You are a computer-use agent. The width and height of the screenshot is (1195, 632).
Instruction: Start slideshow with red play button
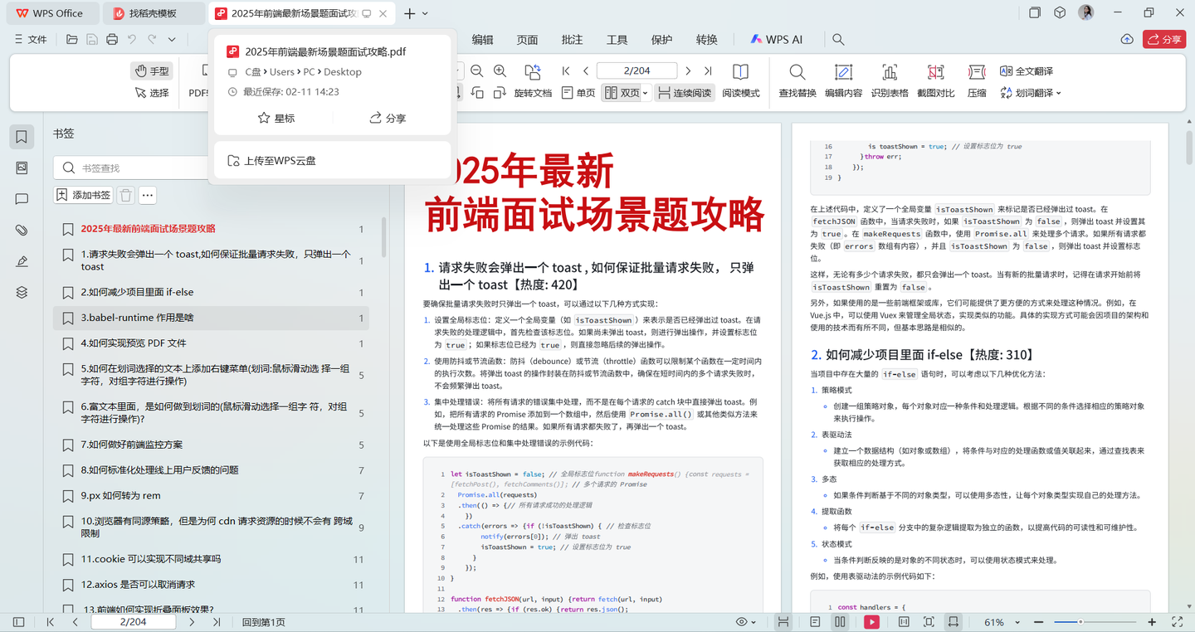click(871, 621)
